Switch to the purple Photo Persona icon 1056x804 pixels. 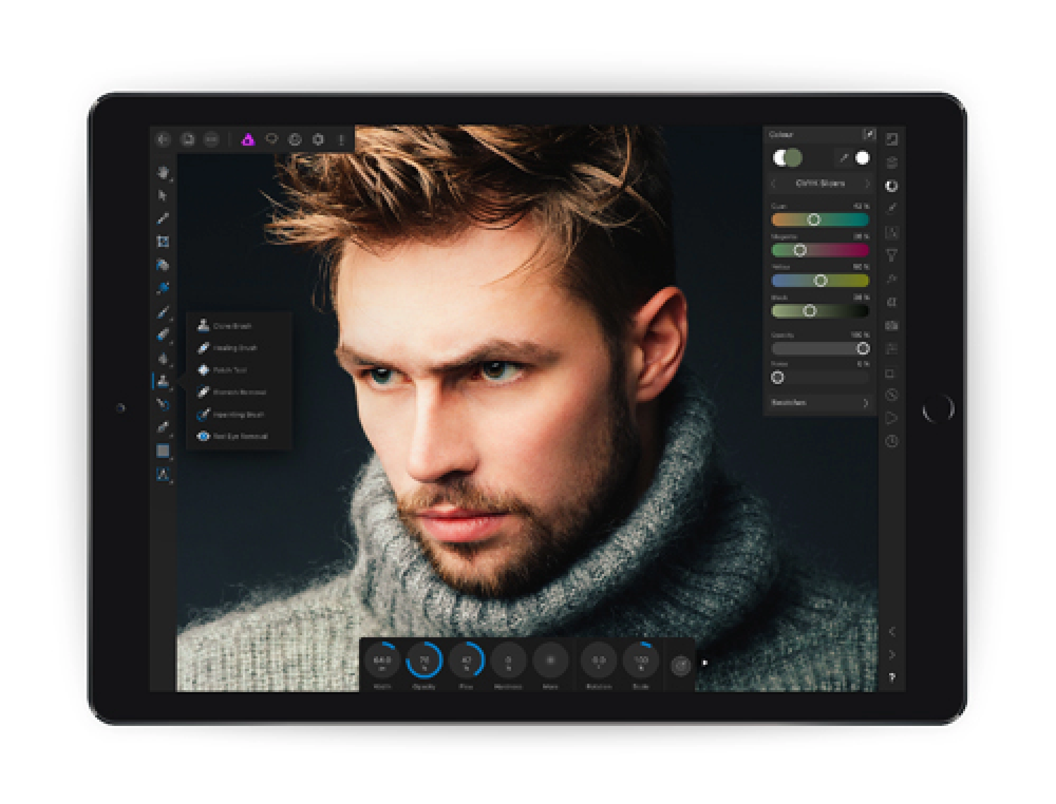tap(248, 139)
